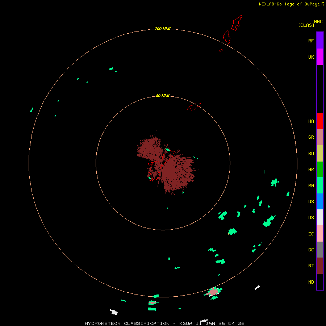
Task: Click the 04:36 timestamp
Action: point(236,323)
